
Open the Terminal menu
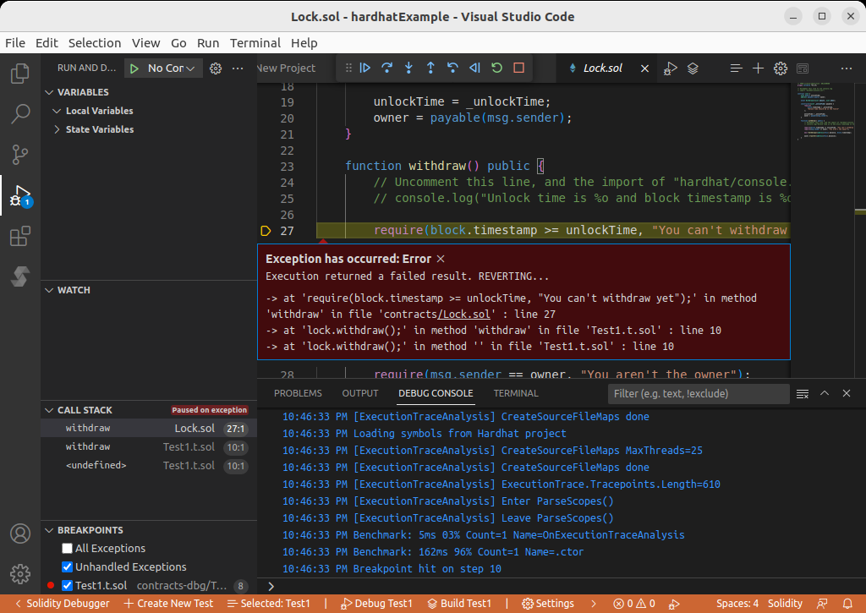255,43
